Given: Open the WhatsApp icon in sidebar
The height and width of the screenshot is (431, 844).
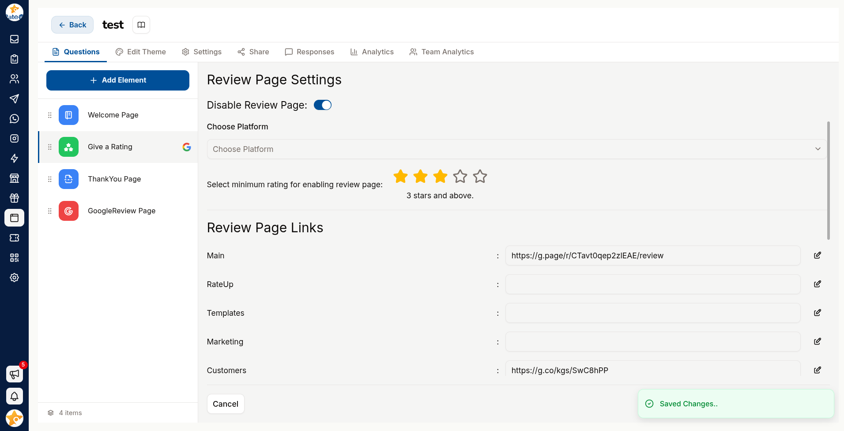Looking at the screenshot, I should click(x=14, y=119).
